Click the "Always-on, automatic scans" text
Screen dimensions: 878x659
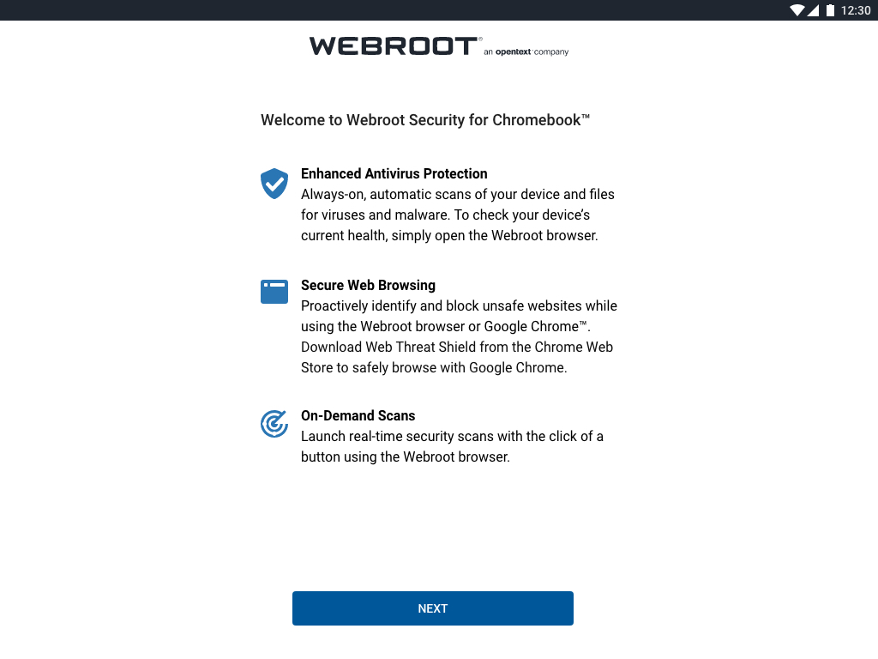click(x=457, y=194)
